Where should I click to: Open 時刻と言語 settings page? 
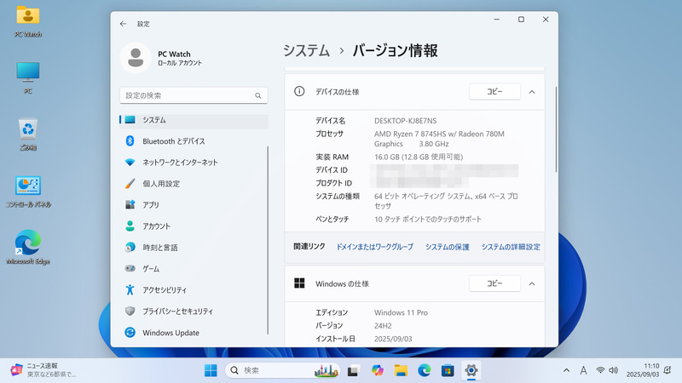(x=194, y=248)
